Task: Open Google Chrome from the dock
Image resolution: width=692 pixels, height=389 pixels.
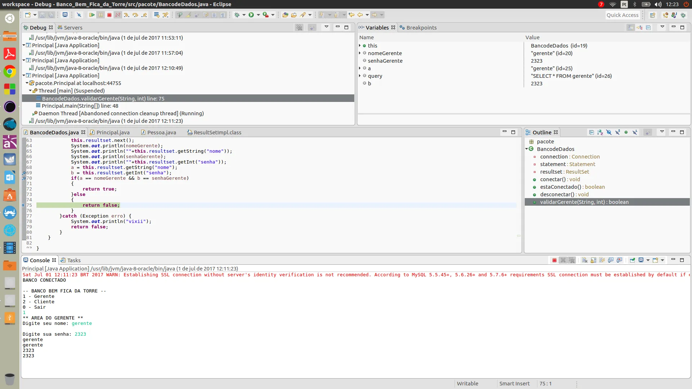Action: (10, 71)
